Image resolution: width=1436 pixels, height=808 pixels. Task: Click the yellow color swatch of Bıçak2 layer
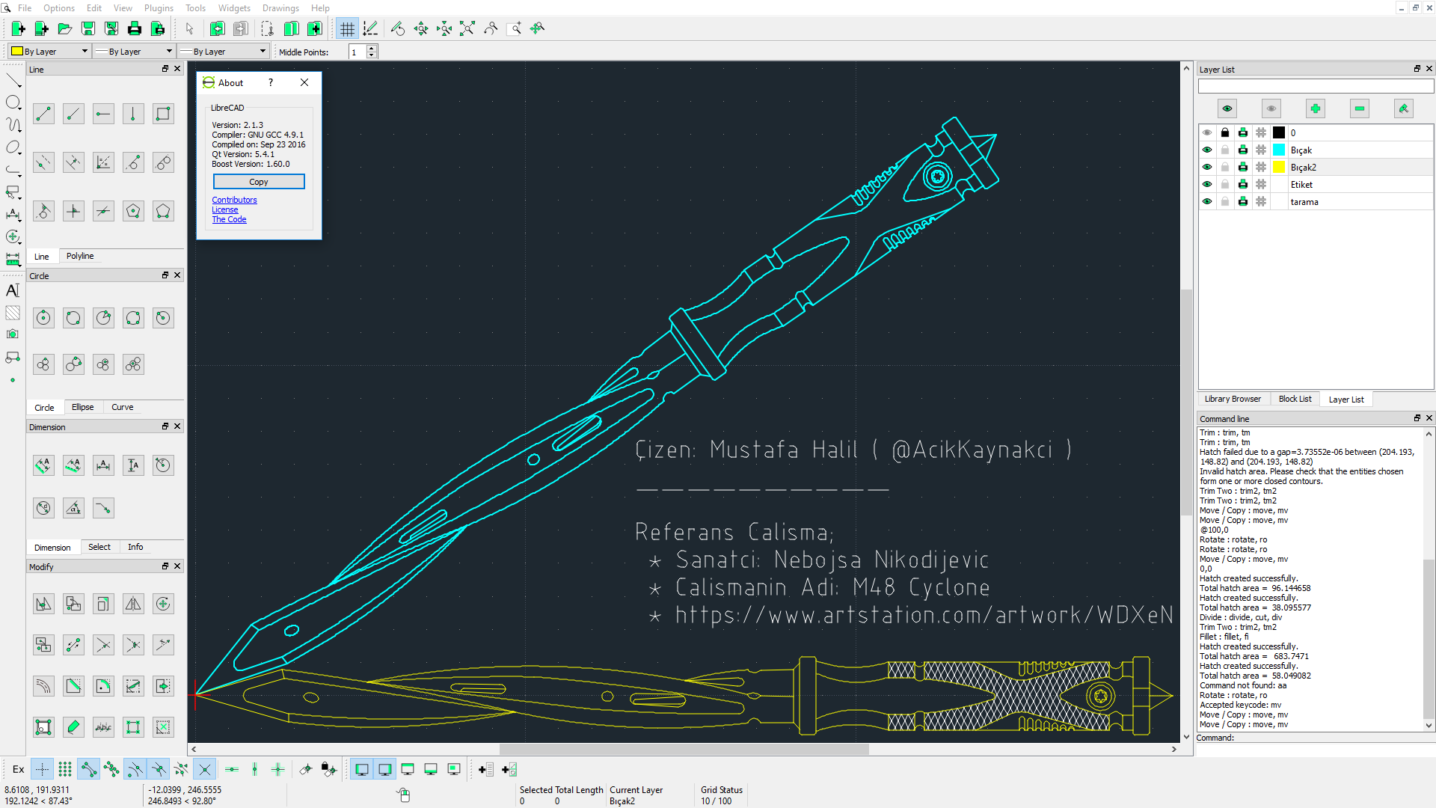(1279, 167)
